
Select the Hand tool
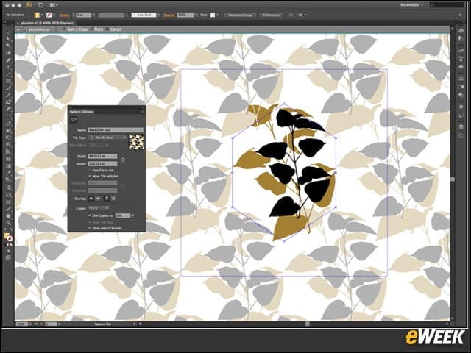8,215
